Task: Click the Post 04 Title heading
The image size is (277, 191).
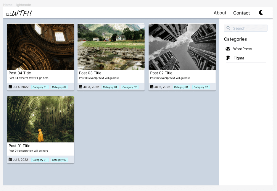Action: [x=20, y=73]
